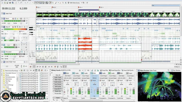Open the 16th Note Swing groove dropdown
This screenshot has height=102, width=182.
coord(81,3)
